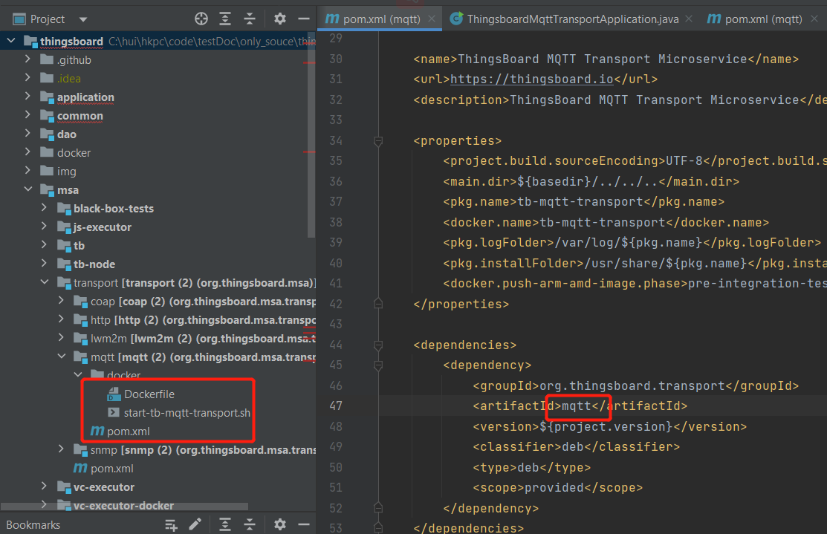
Task: Click the Edit Bookmark pencil icon
Action: click(195, 524)
